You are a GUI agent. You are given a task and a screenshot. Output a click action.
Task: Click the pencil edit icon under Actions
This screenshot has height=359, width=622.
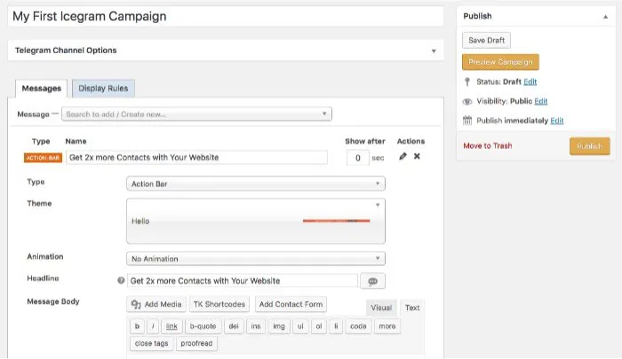[x=403, y=157]
